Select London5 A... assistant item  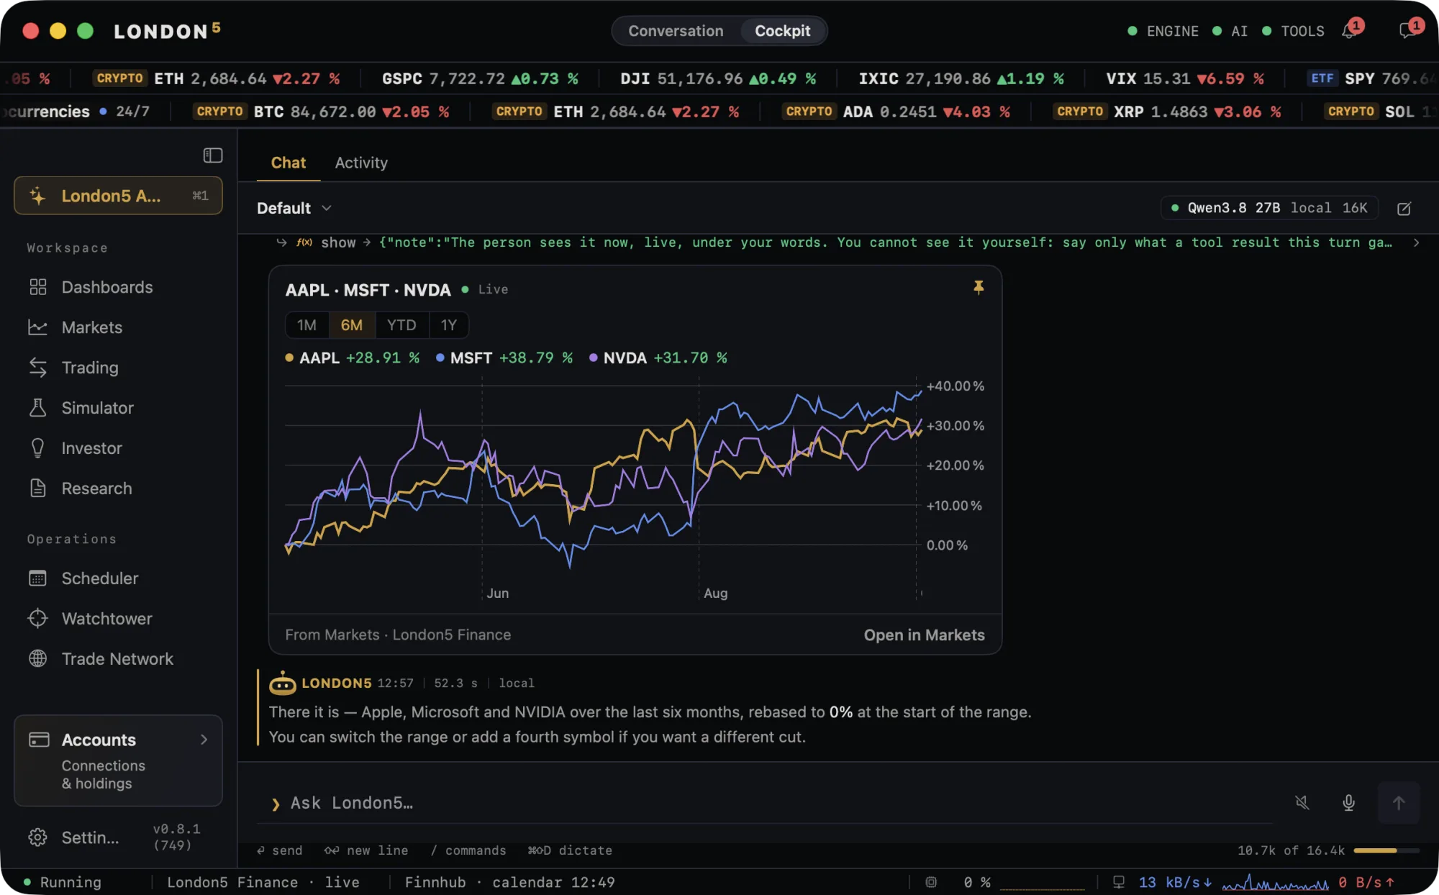(118, 196)
